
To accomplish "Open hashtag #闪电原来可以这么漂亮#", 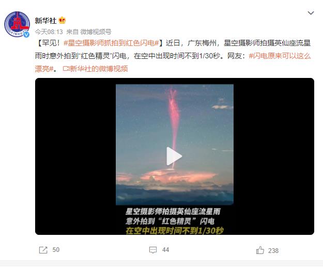I will point(173,62).
